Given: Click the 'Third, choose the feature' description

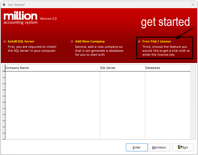Looking at the screenshot, I should (x=166, y=51).
